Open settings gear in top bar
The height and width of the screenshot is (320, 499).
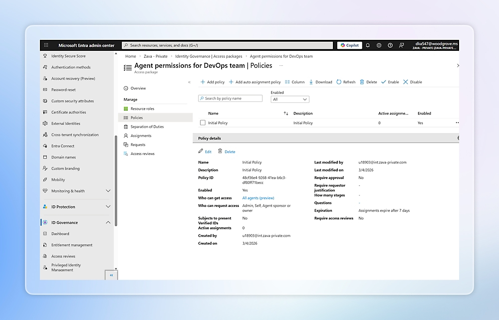coord(379,45)
